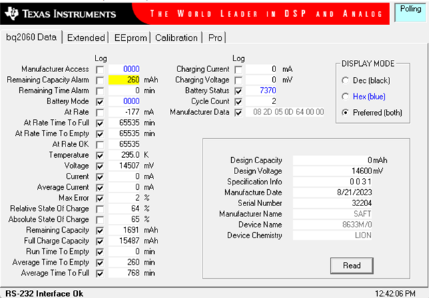Click the Manufacturer Data hex string
429x298 pixels.
(x=285, y=112)
